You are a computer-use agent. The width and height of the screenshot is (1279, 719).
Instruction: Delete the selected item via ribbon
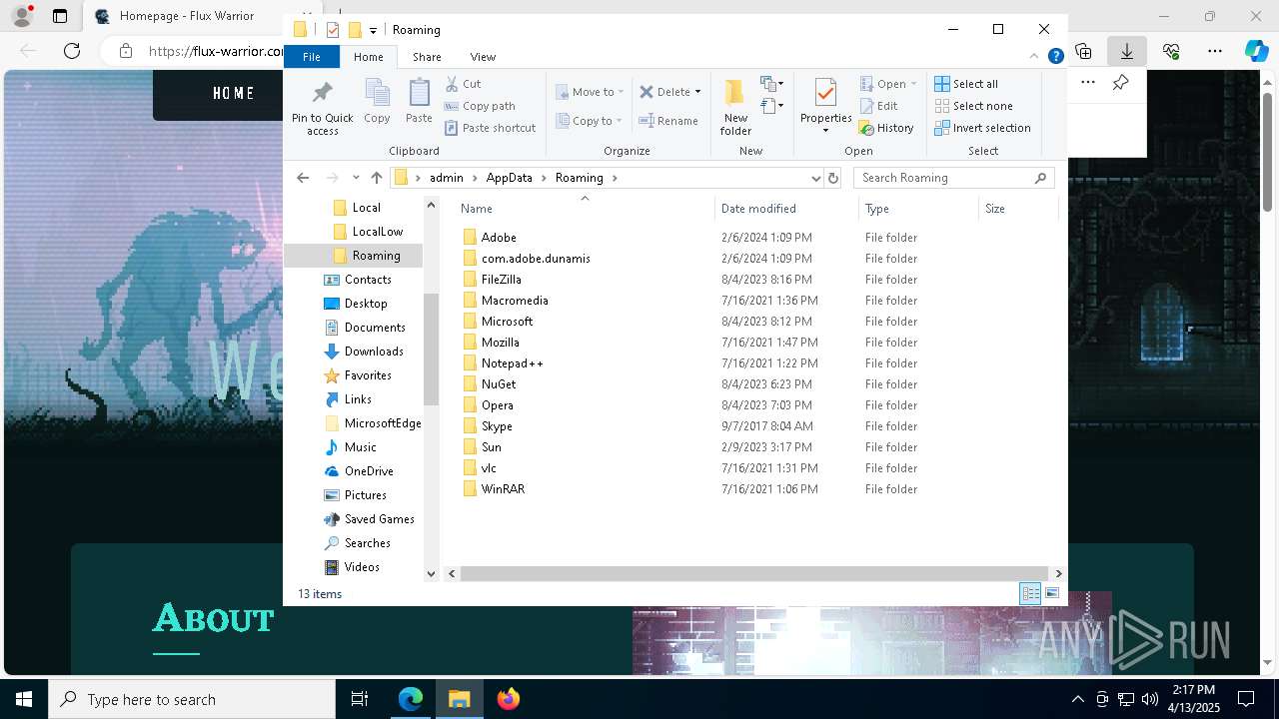664,92
